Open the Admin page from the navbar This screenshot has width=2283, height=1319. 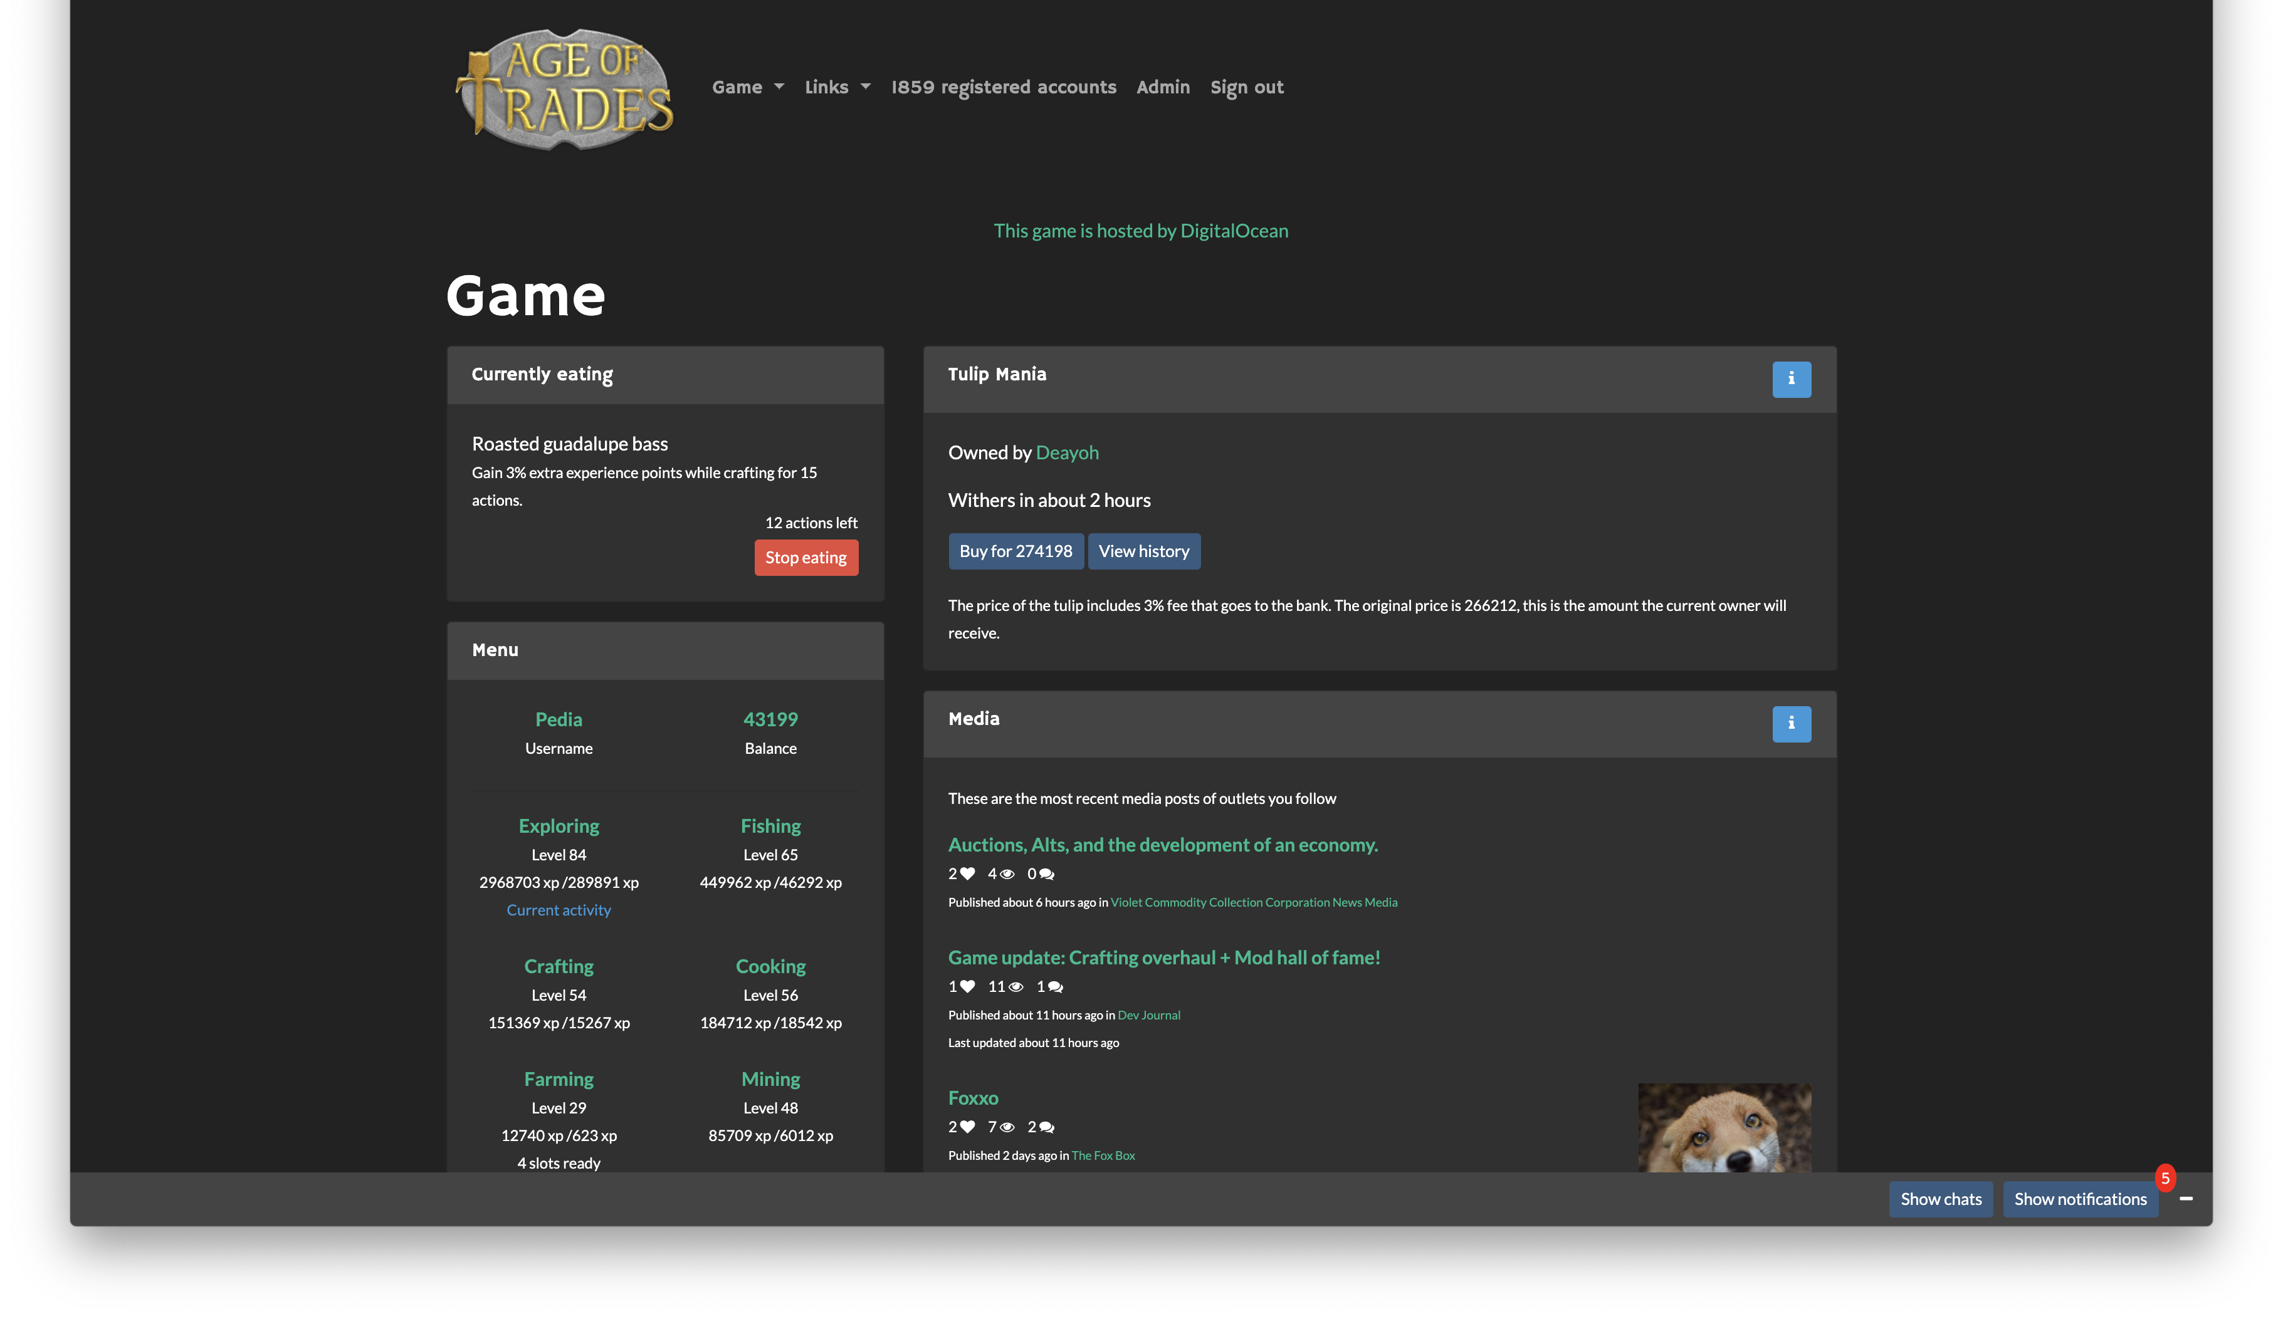(x=1162, y=87)
